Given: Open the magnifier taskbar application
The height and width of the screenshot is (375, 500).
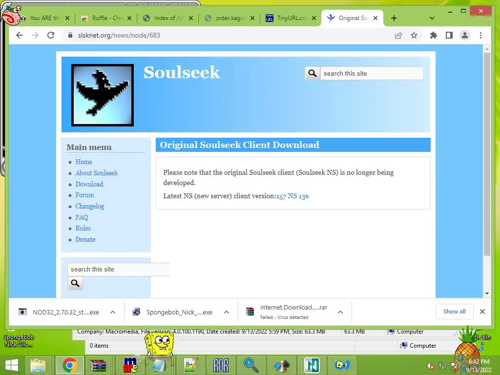Looking at the screenshot, I should [x=251, y=365].
